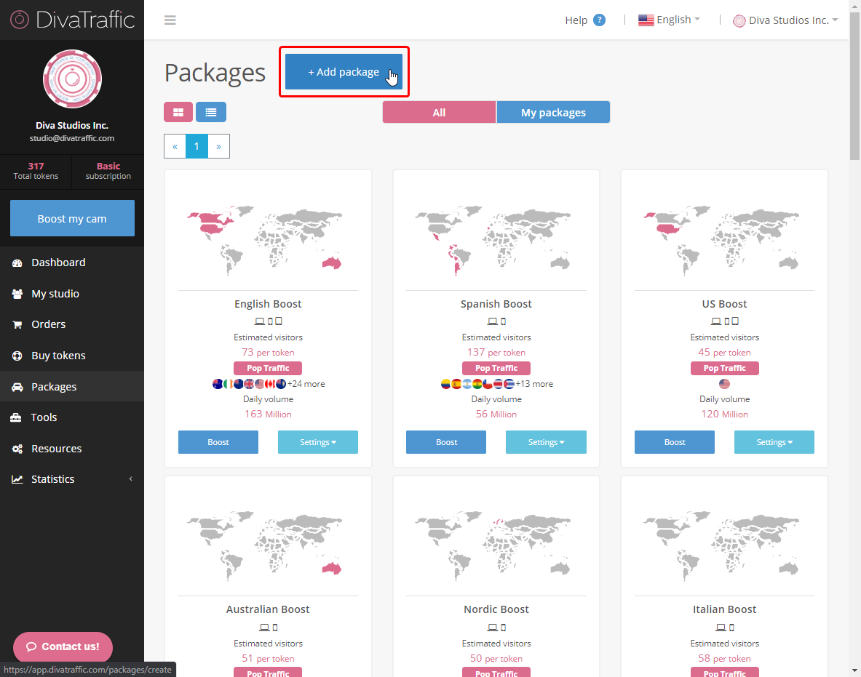Open Packages in the sidebar
The width and height of the screenshot is (861, 677).
click(x=72, y=387)
